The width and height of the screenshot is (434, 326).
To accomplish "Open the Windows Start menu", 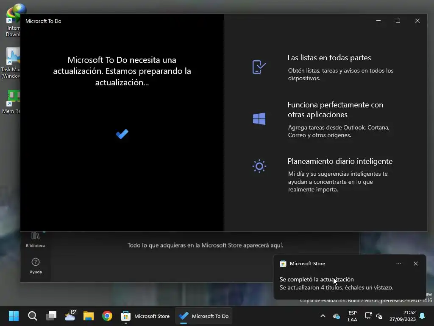I will [x=14, y=316].
